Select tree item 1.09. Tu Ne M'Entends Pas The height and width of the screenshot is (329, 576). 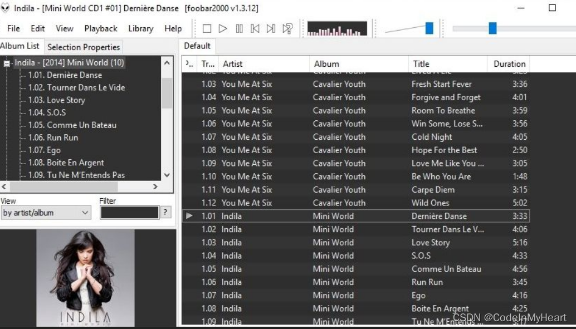(76, 175)
